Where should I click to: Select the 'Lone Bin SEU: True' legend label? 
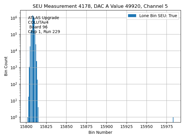pyautogui.click(x=158, y=16)
